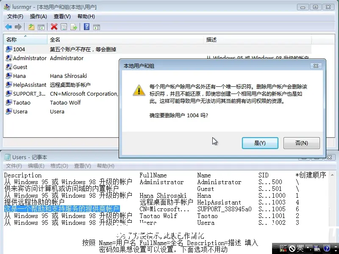Click the IME disabled circle-slash icon
The width and height of the screenshot is (339, 254).
292,248
